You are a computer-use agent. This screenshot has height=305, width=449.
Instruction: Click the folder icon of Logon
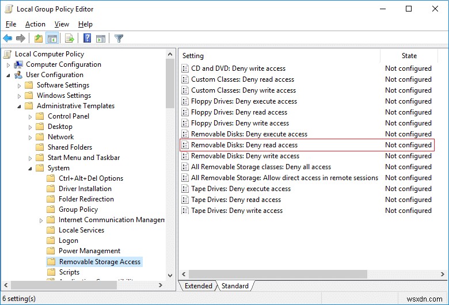coord(51,240)
